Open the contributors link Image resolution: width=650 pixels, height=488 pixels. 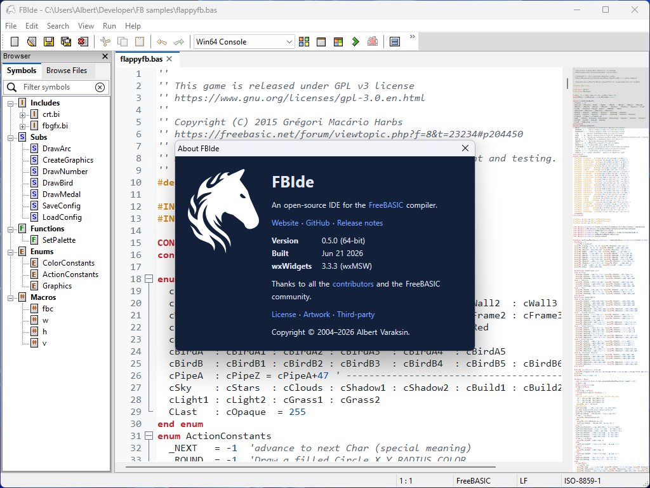pyautogui.click(x=353, y=284)
